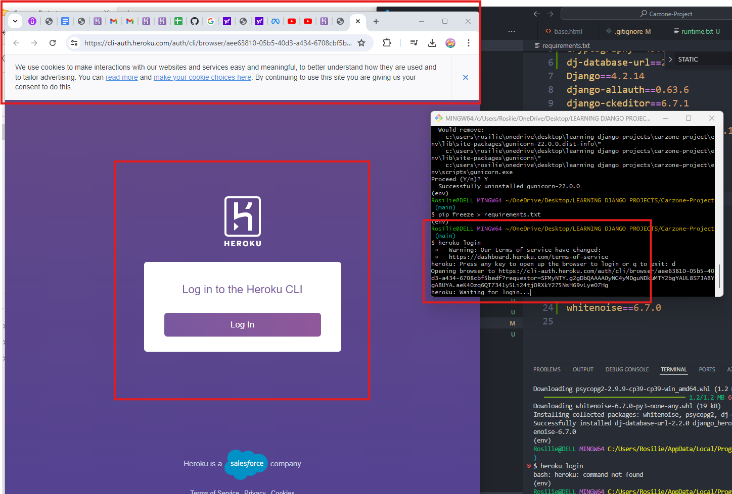Open Chrome three-dot menu
732x494 pixels.
(469, 43)
